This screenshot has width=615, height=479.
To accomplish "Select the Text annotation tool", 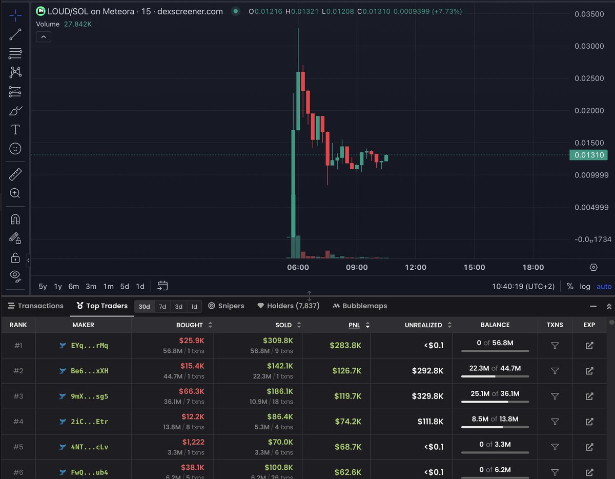I will (15, 130).
